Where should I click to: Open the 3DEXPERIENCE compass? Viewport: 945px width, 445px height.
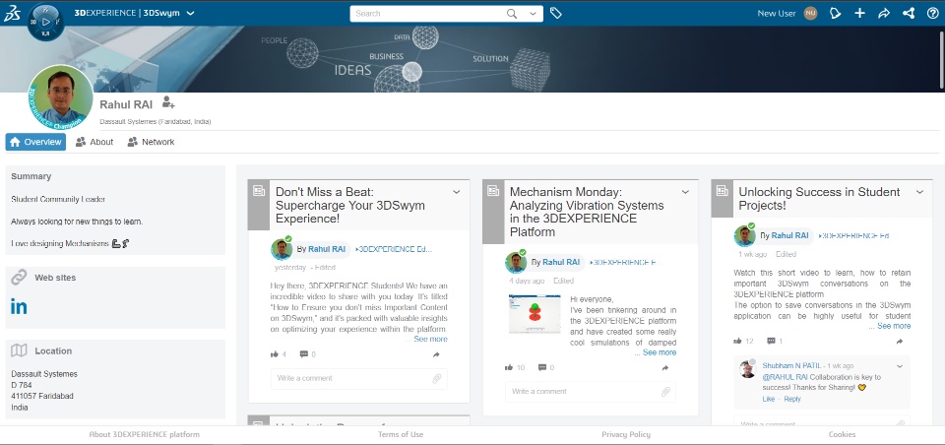[x=46, y=22]
